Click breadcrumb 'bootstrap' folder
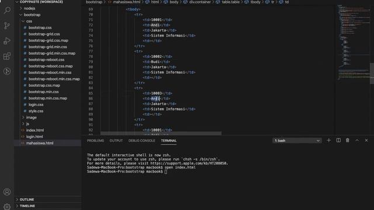 point(94,2)
